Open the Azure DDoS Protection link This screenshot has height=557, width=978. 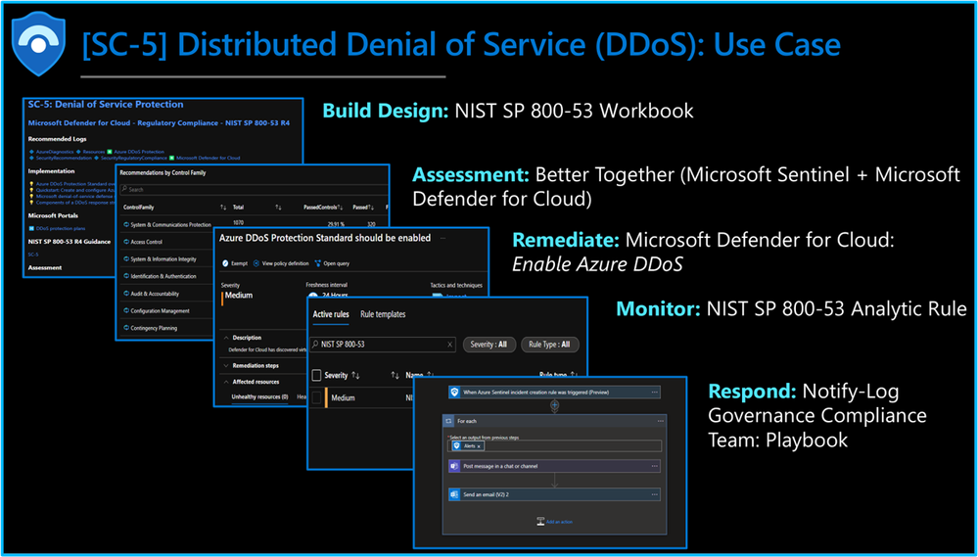click(x=139, y=152)
